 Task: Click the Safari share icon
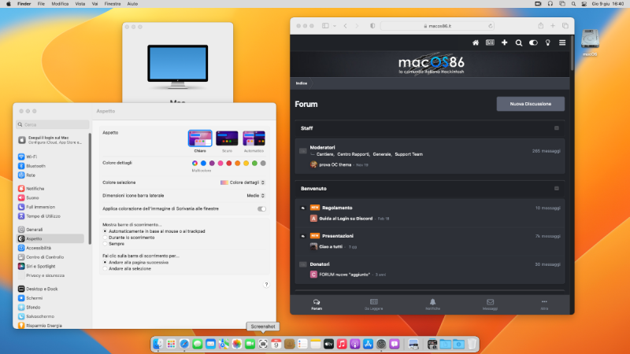(541, 26)
